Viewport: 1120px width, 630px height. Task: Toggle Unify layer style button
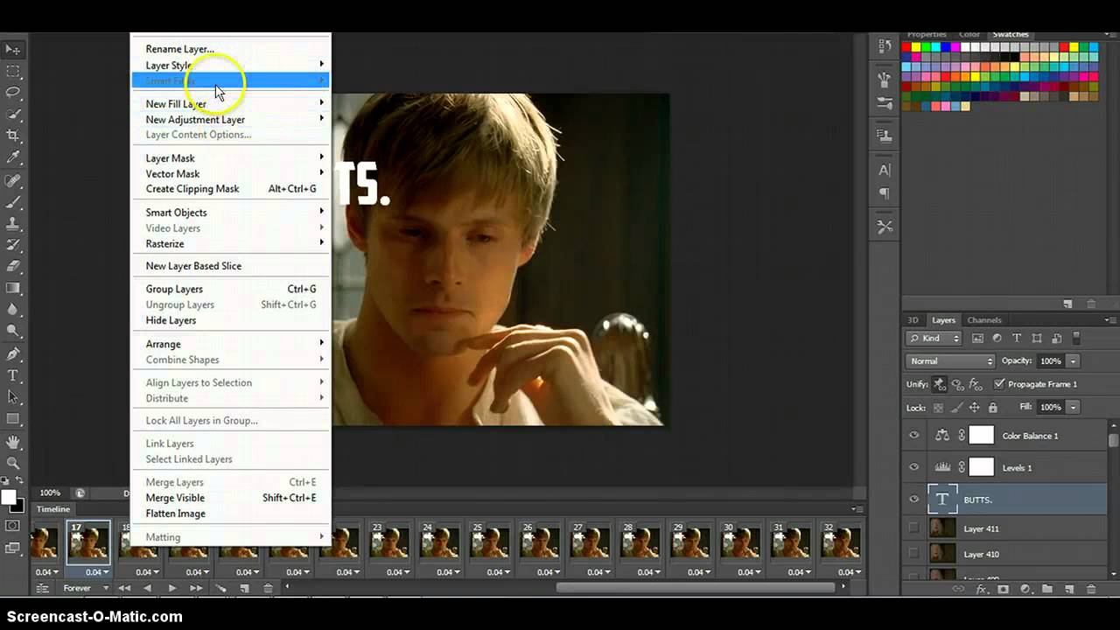[975, 384]
